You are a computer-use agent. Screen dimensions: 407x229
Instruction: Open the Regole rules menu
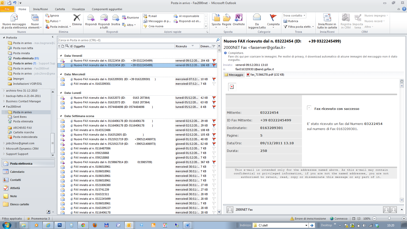pyautogui.click(x=227, y=21)
